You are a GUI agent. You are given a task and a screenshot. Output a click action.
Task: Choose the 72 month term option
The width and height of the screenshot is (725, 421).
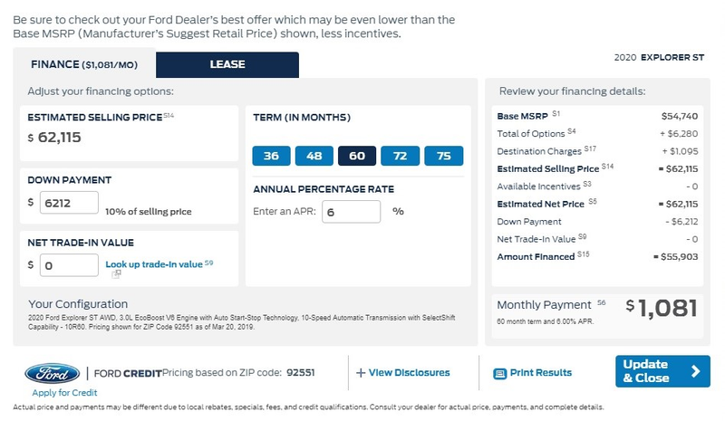pos(400,156)
